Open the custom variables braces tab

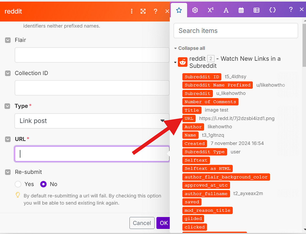click(273, 10)
